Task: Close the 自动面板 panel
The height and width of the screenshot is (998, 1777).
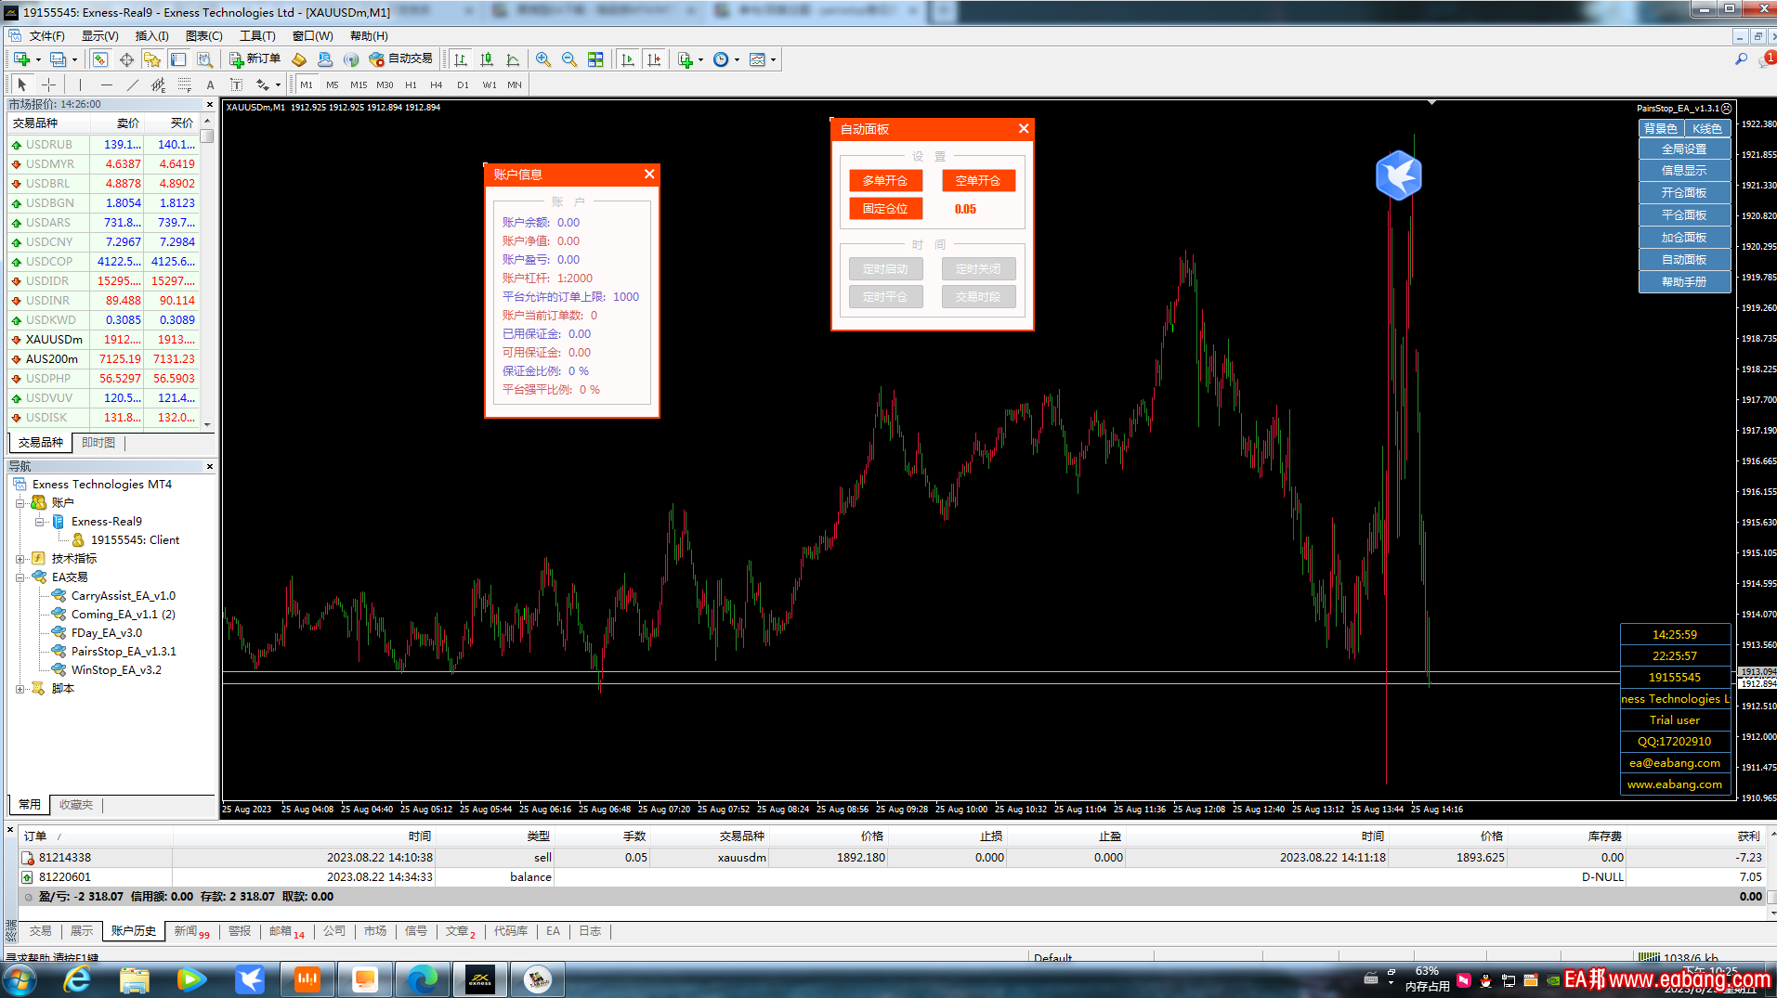Action: point(1024,129)
